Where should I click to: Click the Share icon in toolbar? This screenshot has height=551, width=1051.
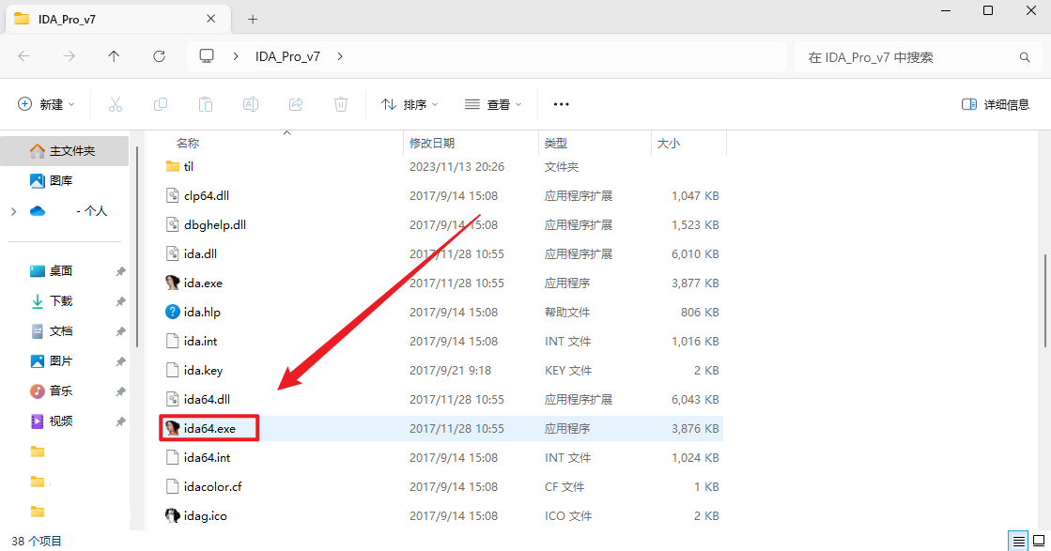click(296, 104)
